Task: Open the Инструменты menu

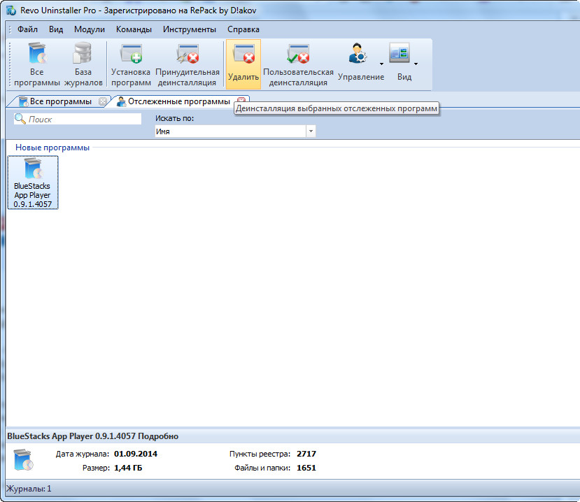Action: tap(190, 29)
